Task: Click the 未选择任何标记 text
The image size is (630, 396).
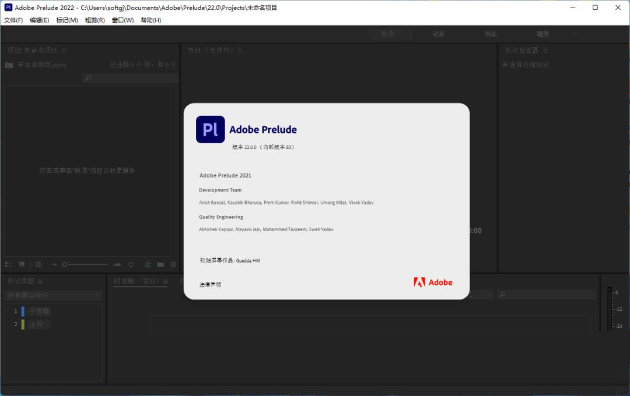Action: tap(526, 65)
